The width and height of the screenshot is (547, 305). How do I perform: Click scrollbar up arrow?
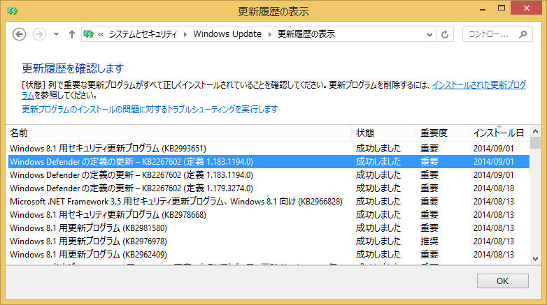click(x=536, y=131)
